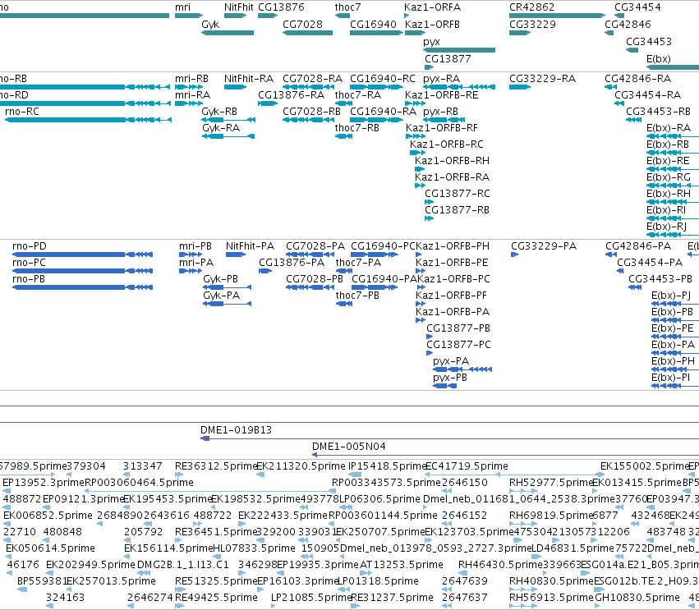Select the CG7028-PB protein label
699x610 pixels.
click(x=315, y=279)
